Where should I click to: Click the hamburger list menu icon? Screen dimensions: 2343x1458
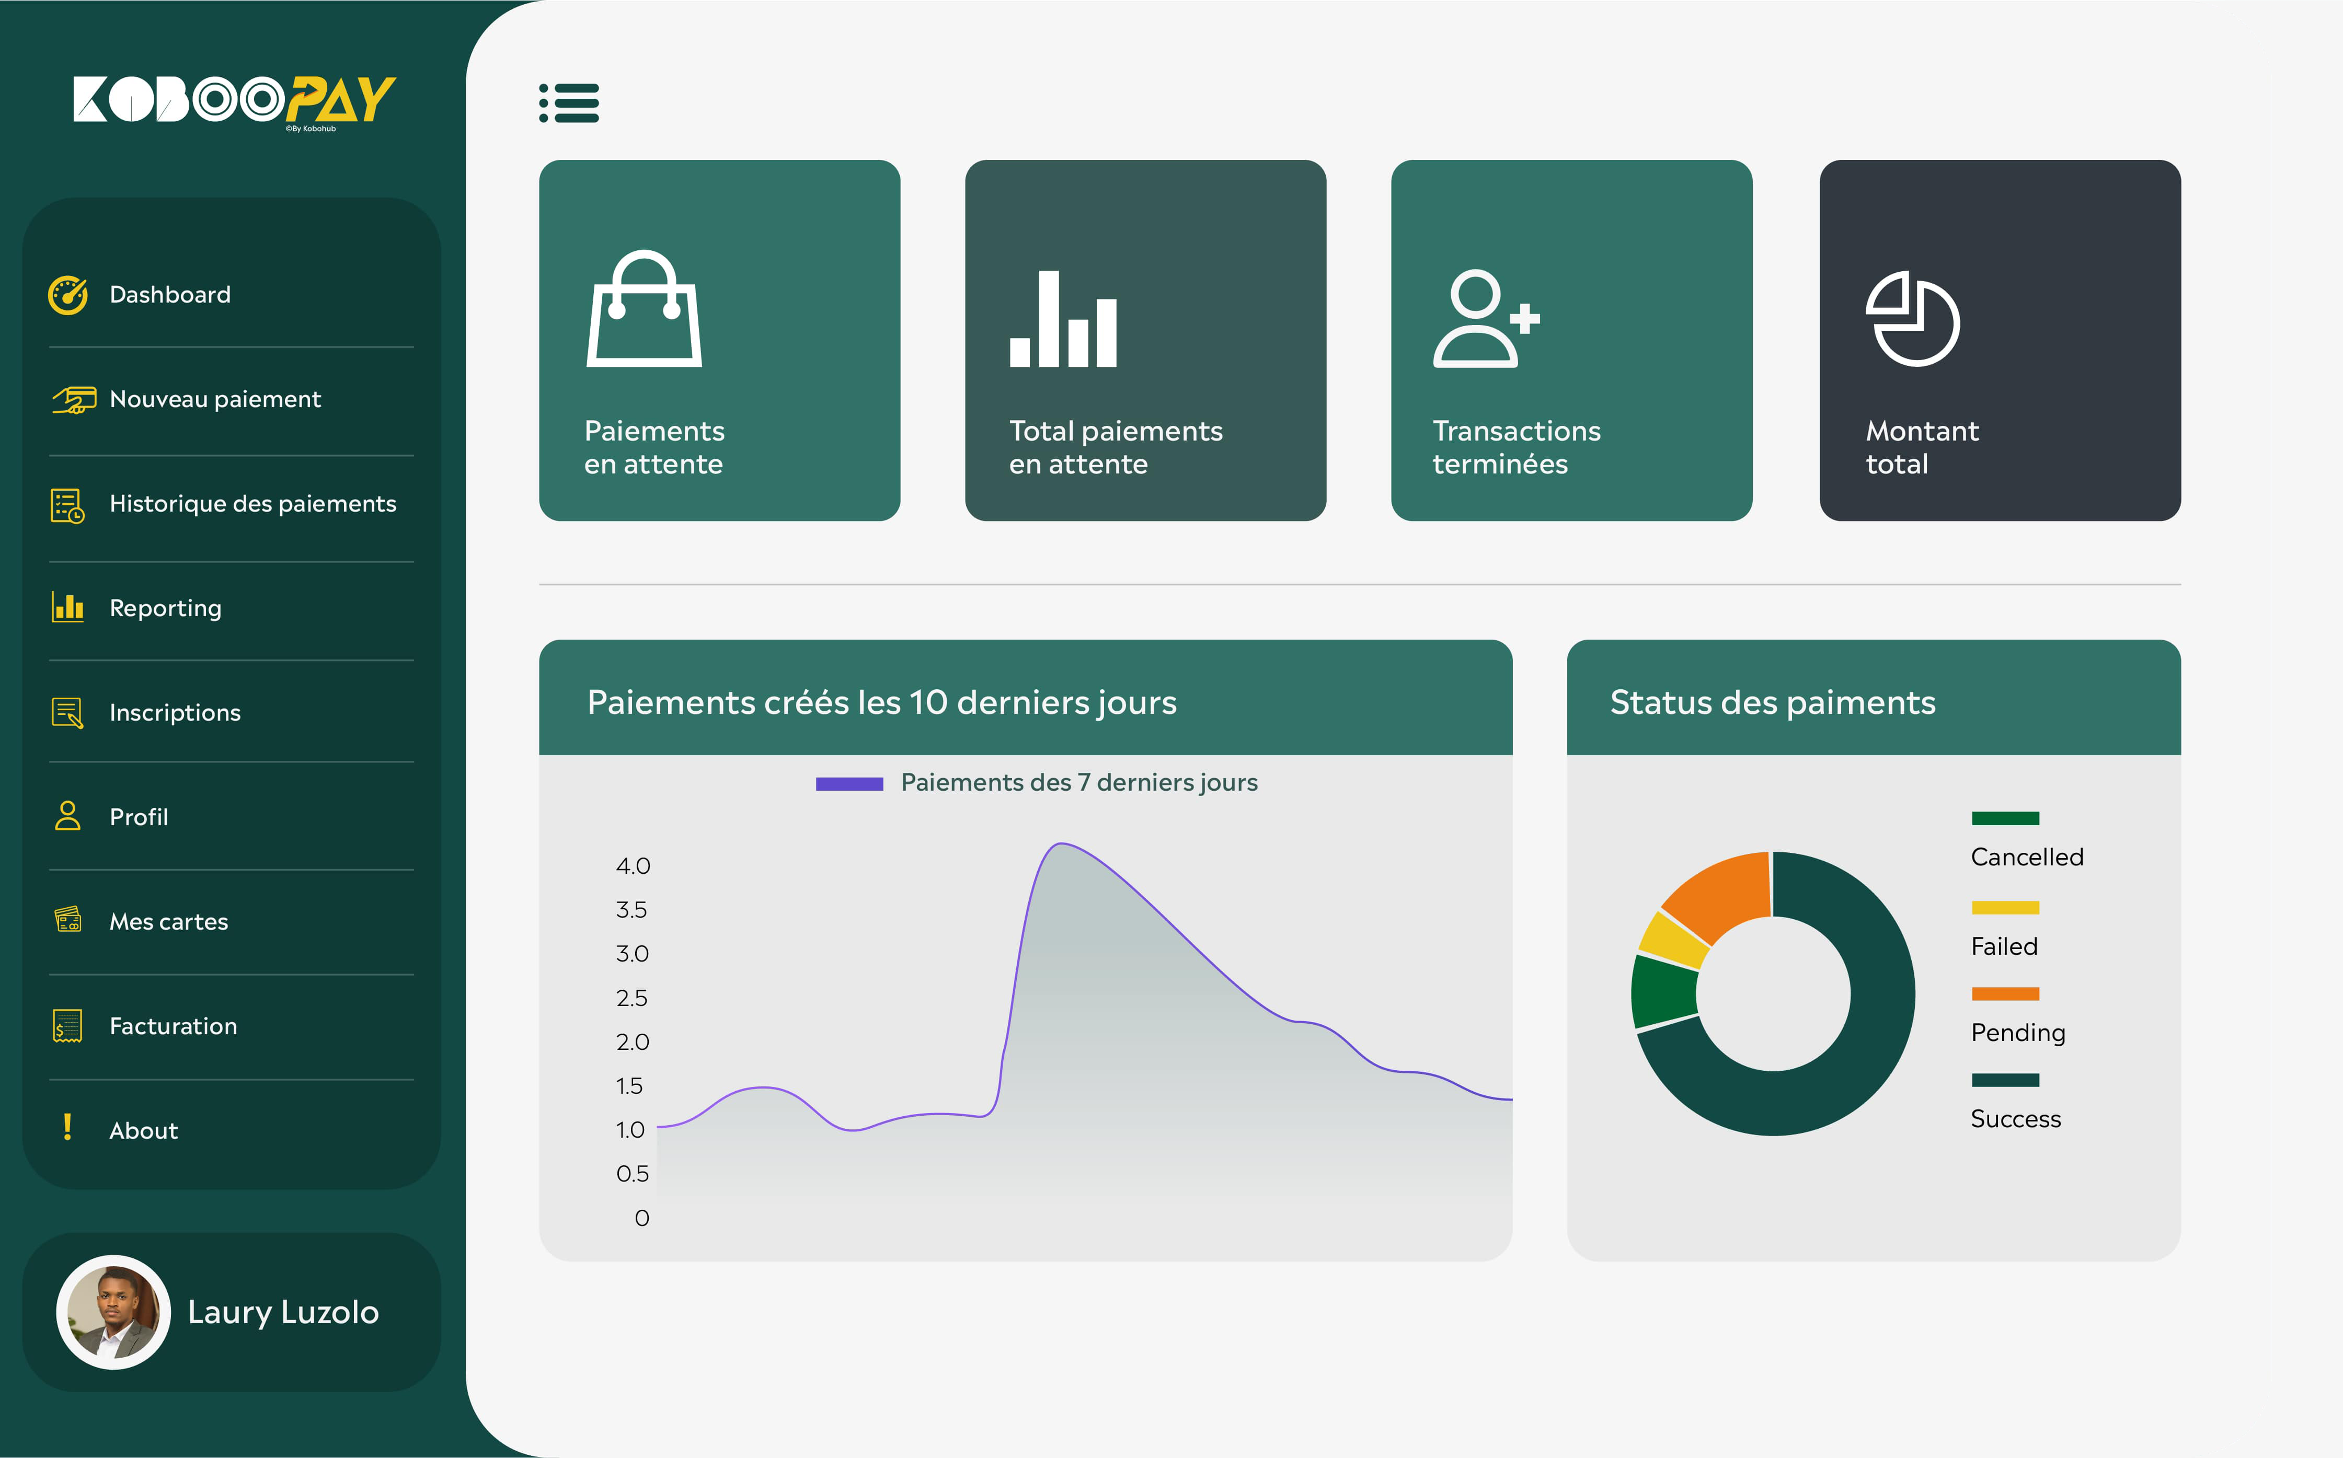tap(569, 103)
